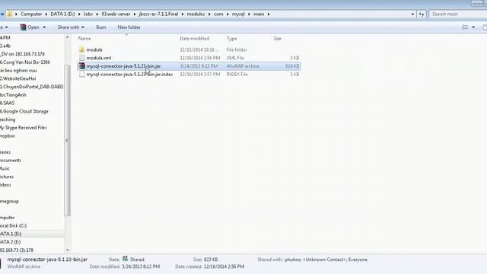Click the folder icon in the address bar
Viewport: 487px width, 274px height.
point(10,14)
